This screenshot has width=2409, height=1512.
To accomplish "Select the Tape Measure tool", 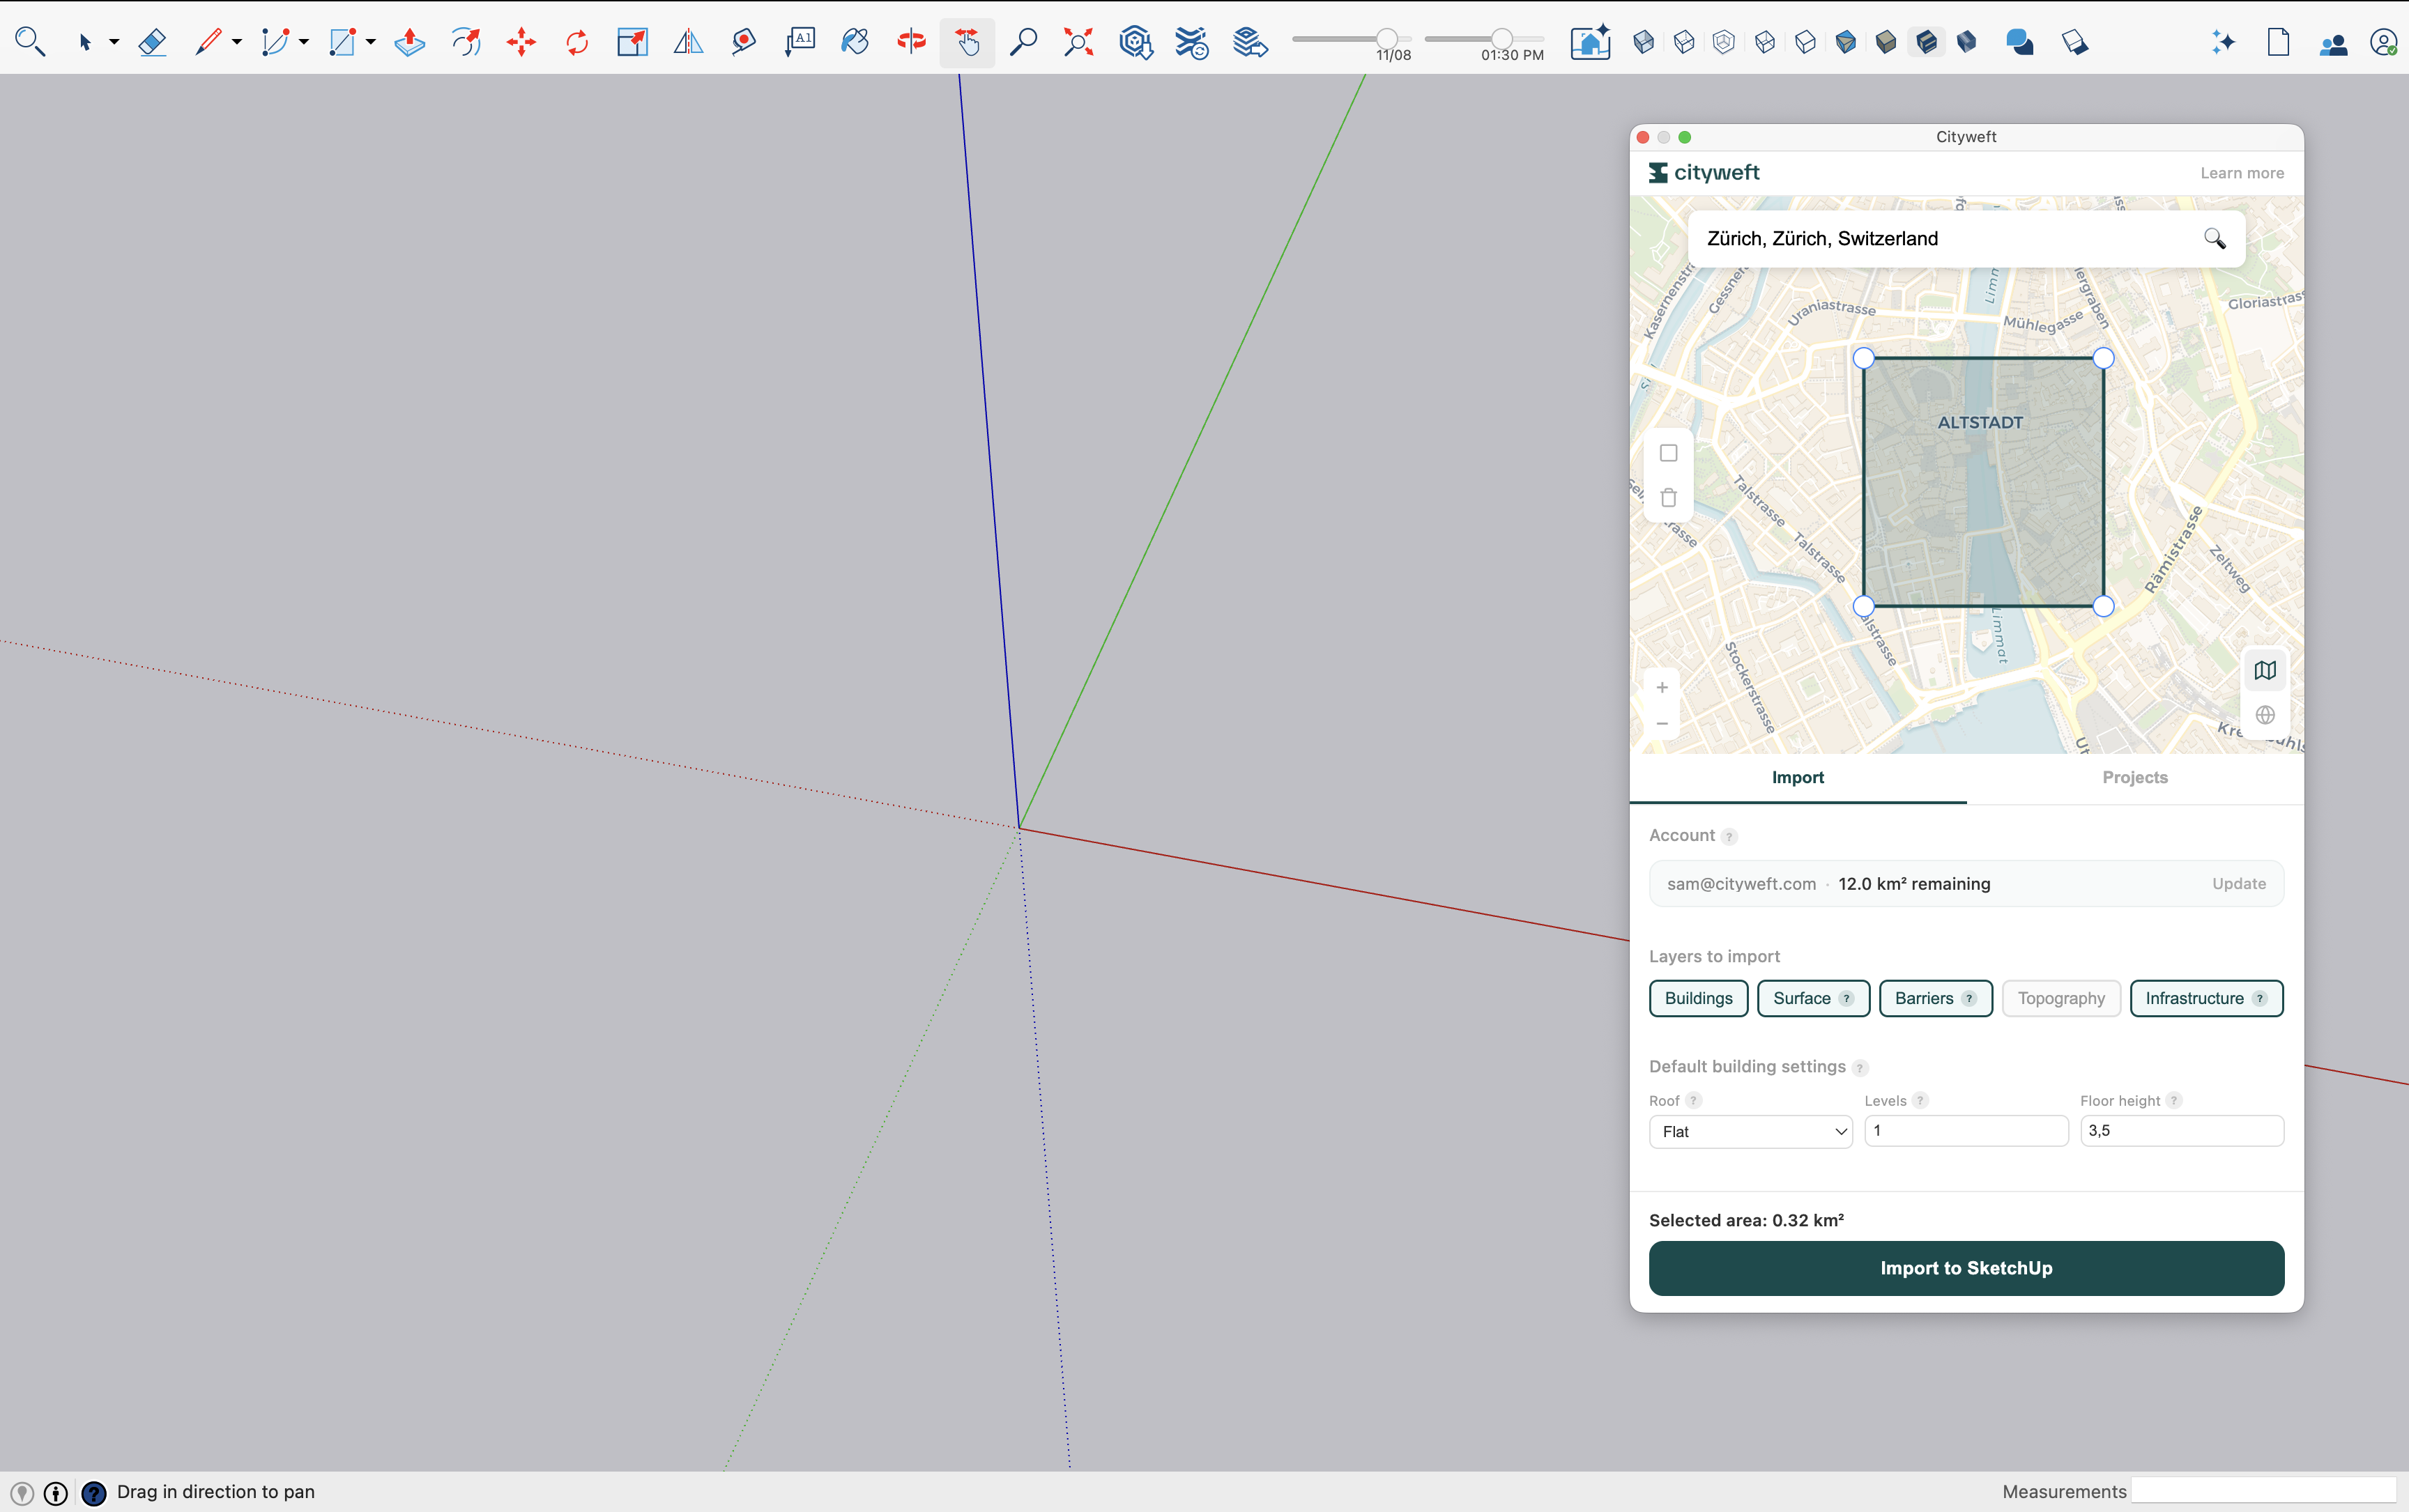I will tap(743, 42).
